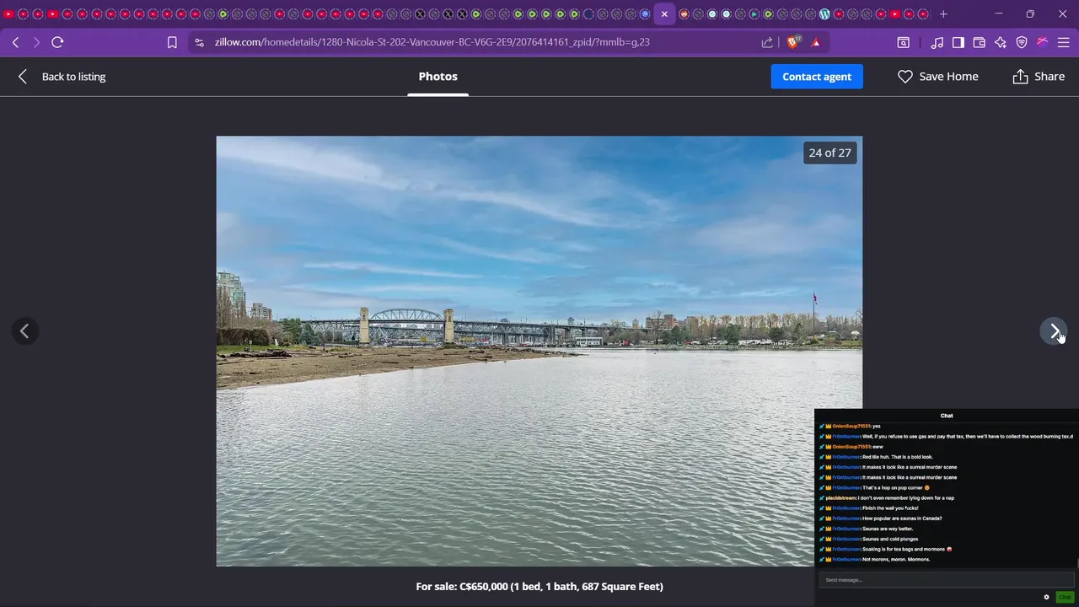Advance to the next photo
The height and width of the screenshot is (607, 1079).
point(1054,331)
